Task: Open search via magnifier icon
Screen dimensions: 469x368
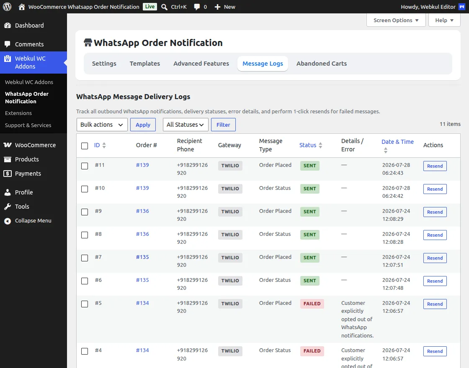Action: point(164,7)
